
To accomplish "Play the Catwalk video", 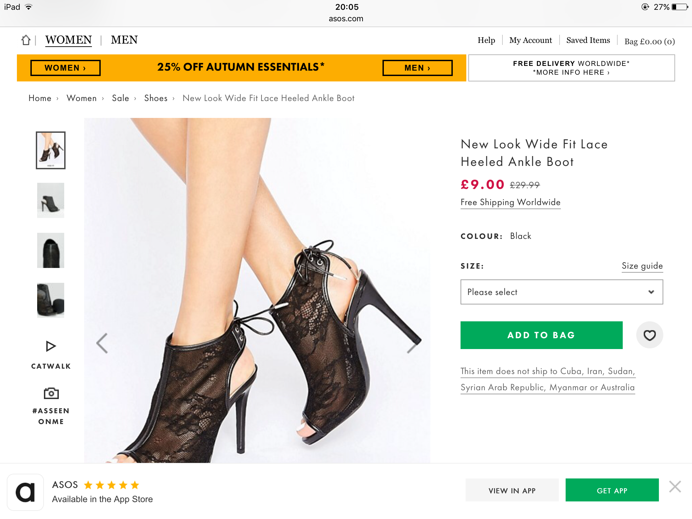I will [51, 346].
